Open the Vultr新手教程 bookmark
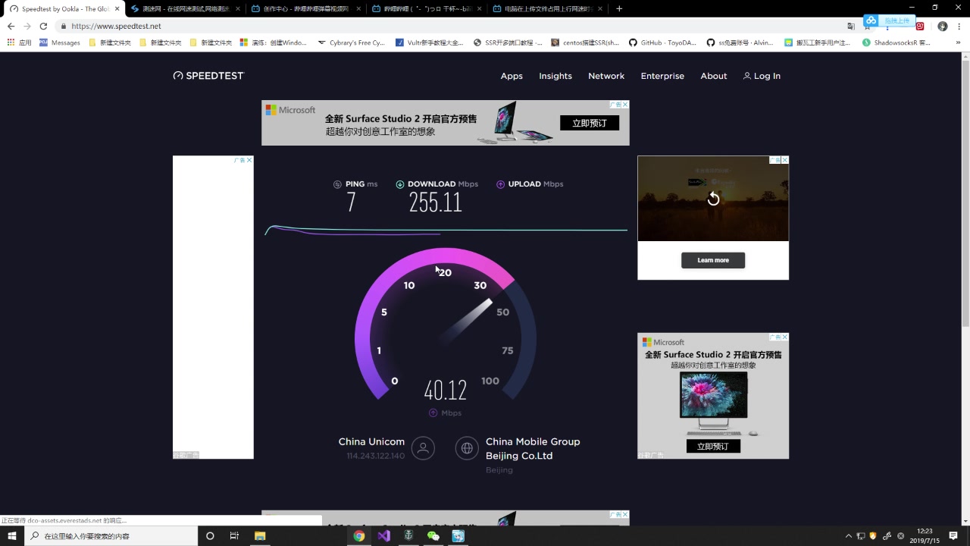Screen dimensions: 970x546 click(430, 42)
